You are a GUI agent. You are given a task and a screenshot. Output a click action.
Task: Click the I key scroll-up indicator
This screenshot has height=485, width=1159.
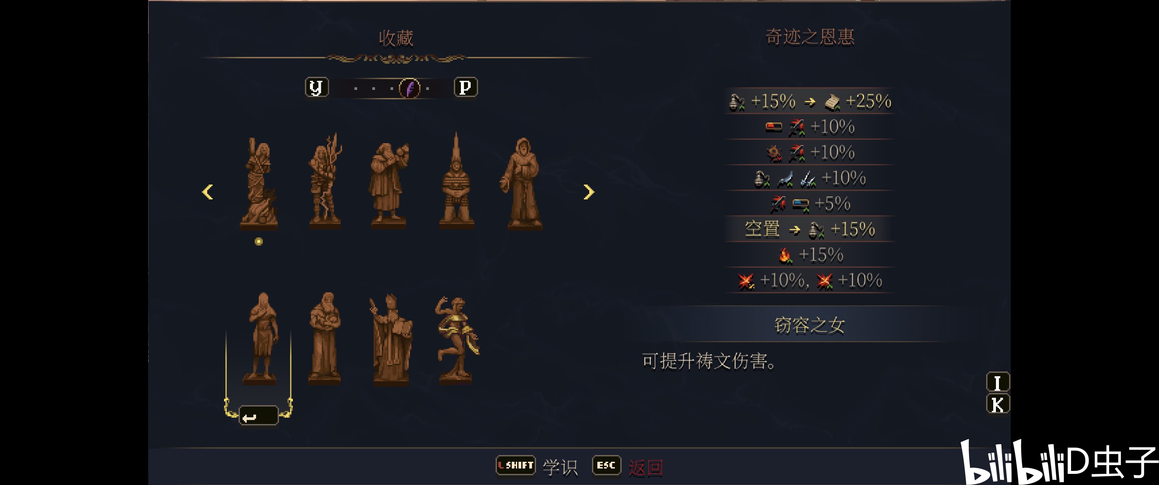(x=998, y=382)
